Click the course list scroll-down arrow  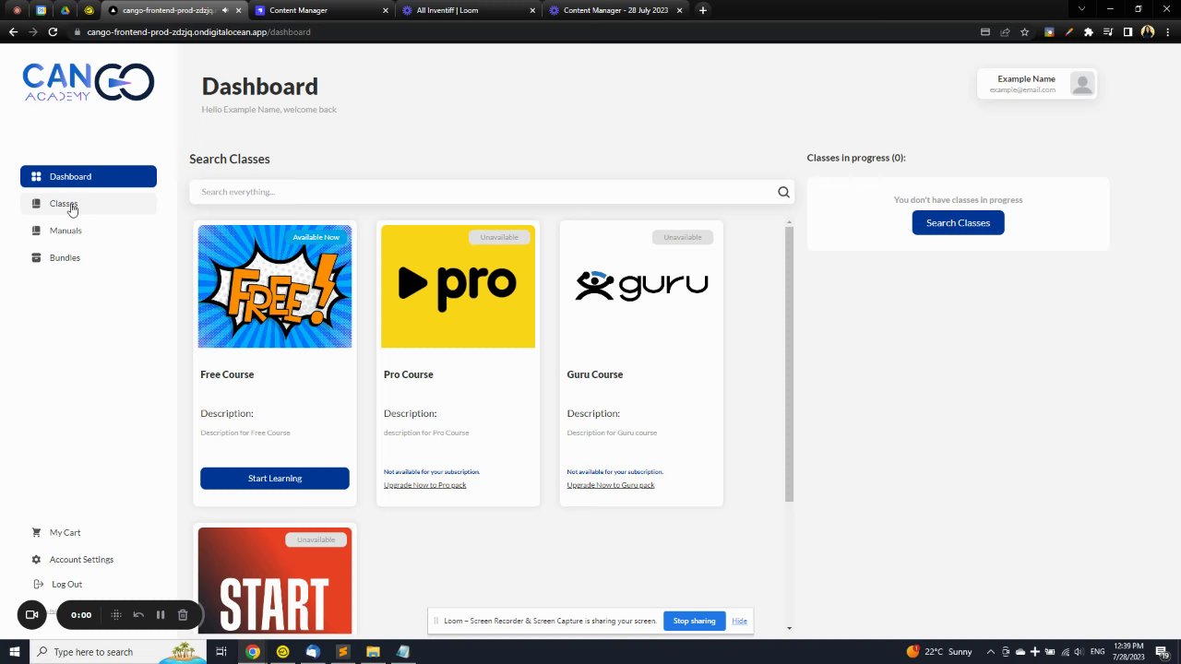point(789,629)
